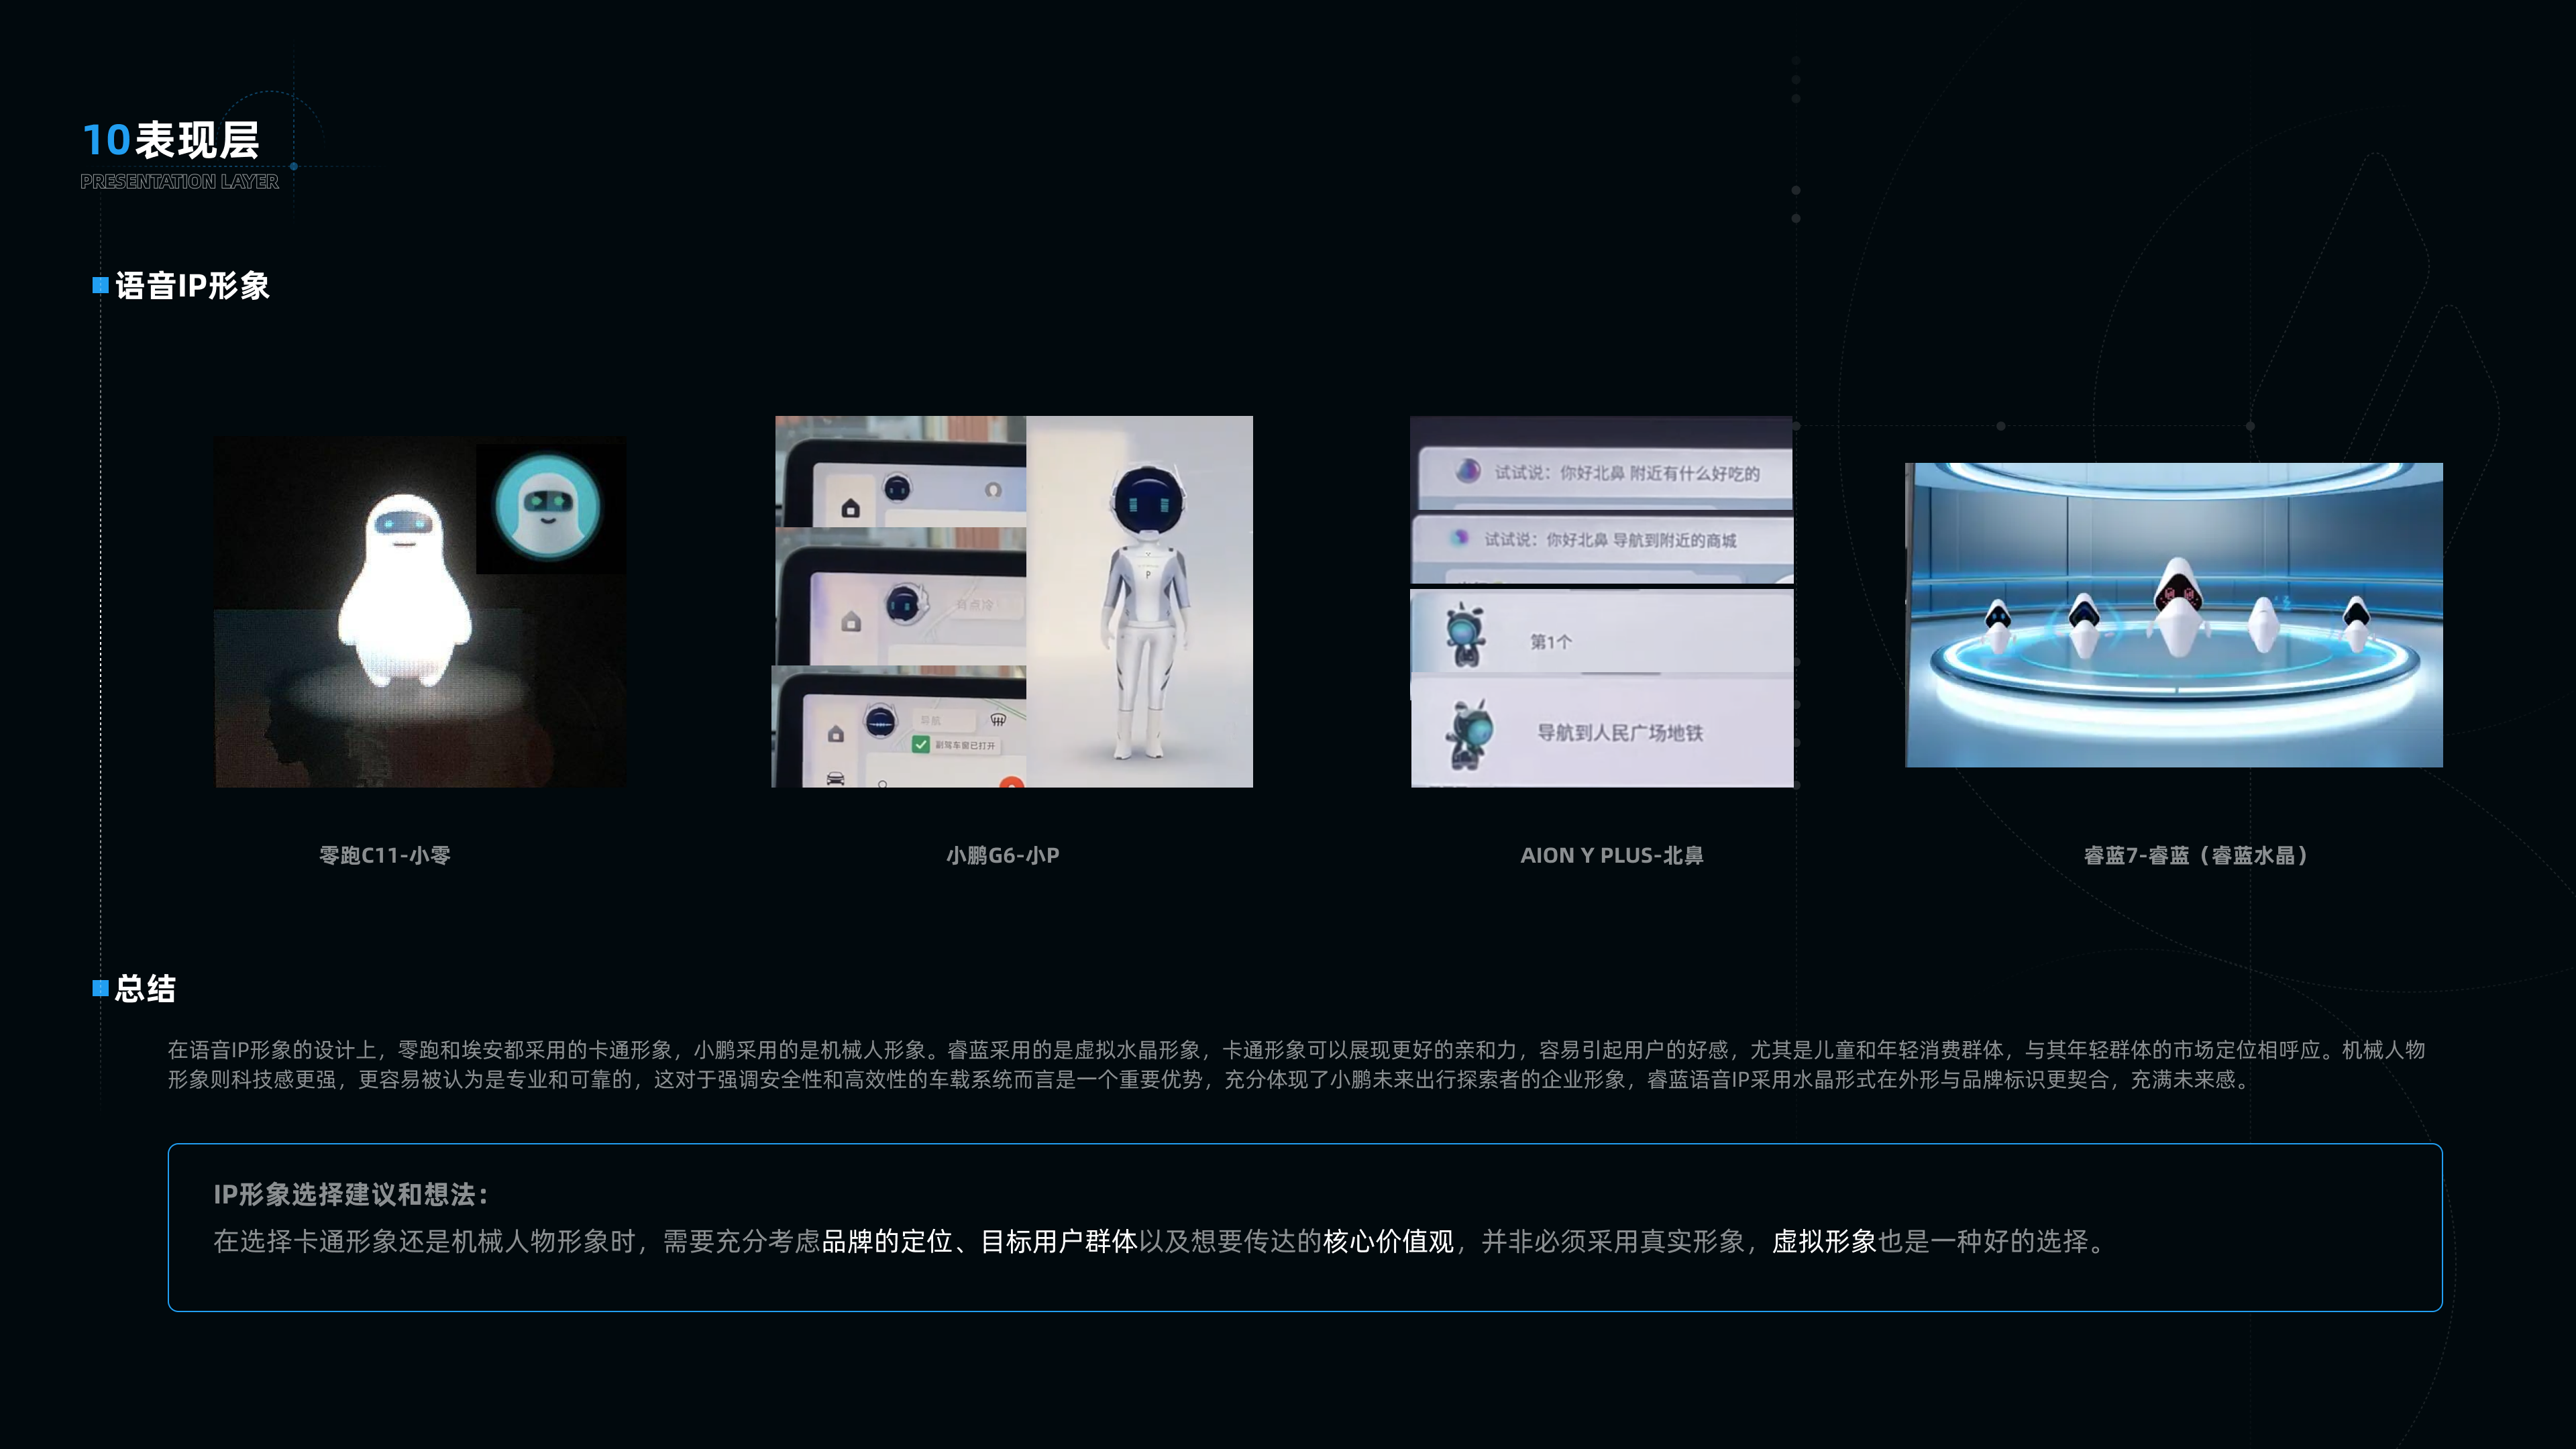
Task: Click the blue square bullet before 总结
Action: click(100, 988)
